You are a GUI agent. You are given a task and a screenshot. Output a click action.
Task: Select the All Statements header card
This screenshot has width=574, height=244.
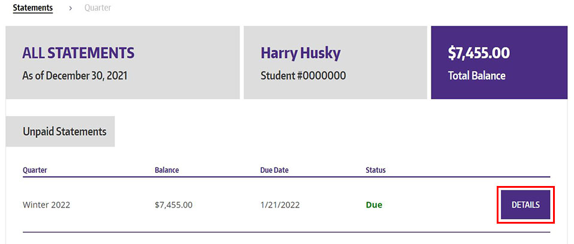(x=122, y=62)
